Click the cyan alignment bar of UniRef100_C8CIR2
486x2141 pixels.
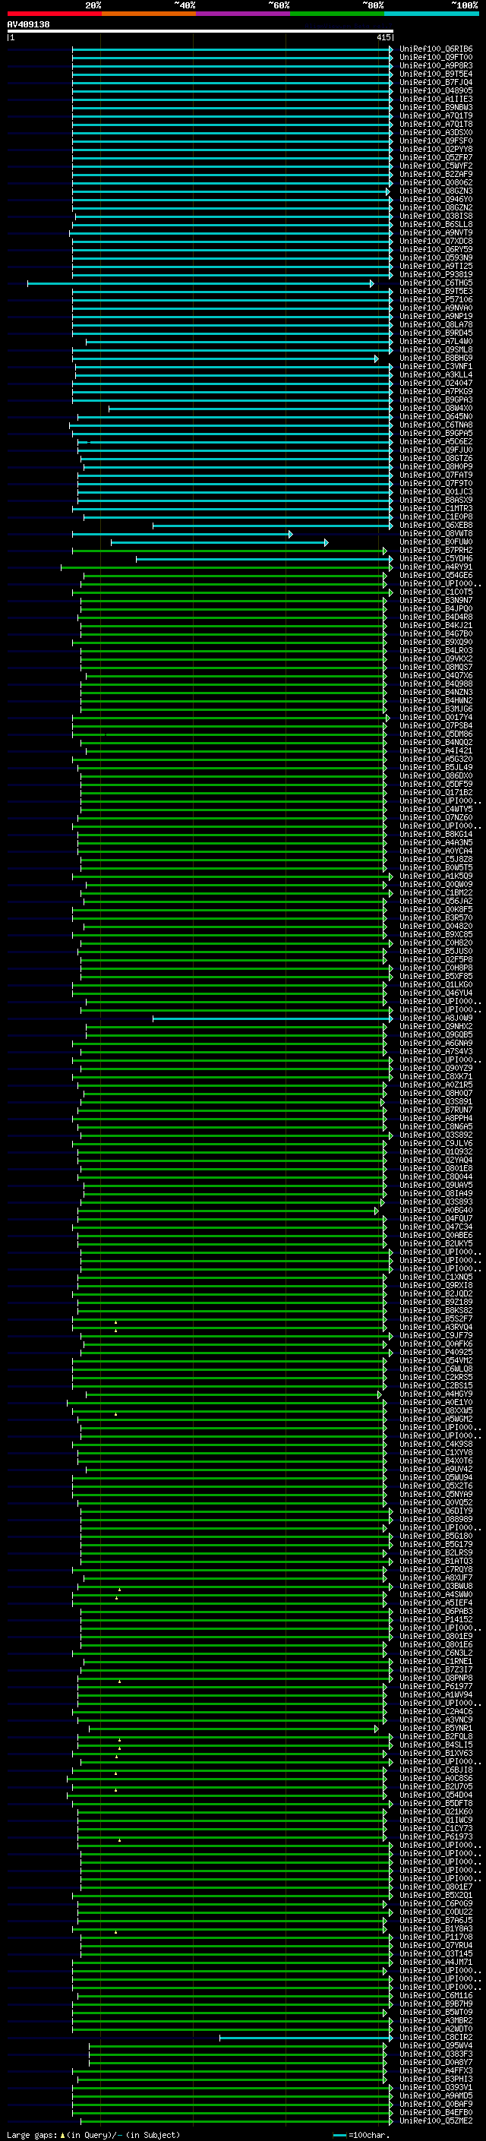coord(306,2038)
